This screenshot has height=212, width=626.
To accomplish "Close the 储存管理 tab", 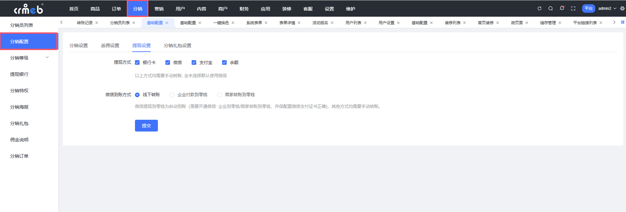I will point(560,23).
